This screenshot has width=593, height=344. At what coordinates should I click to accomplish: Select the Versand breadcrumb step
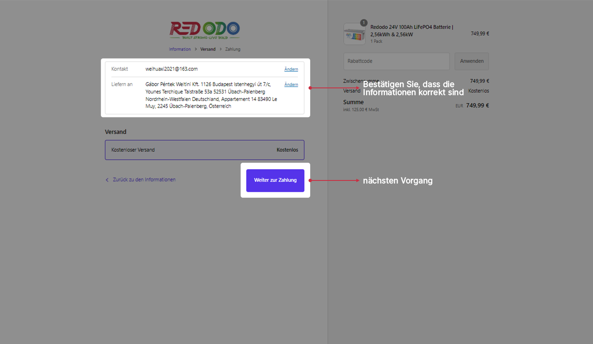[x=208, y=49]
